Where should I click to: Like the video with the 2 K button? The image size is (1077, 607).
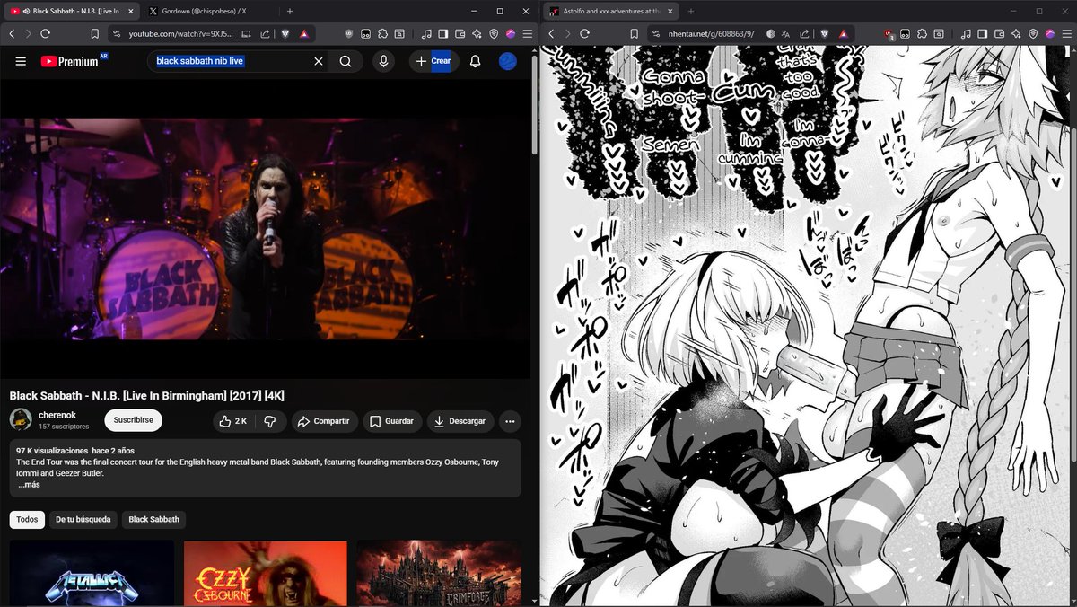[233, 421]
